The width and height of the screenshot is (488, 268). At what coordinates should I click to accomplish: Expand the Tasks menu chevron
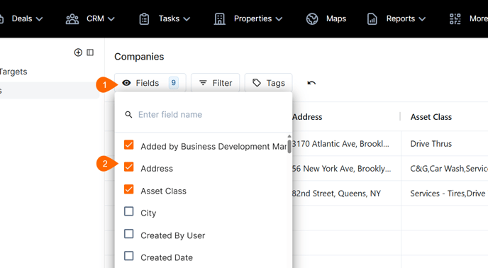coord(187,19)
